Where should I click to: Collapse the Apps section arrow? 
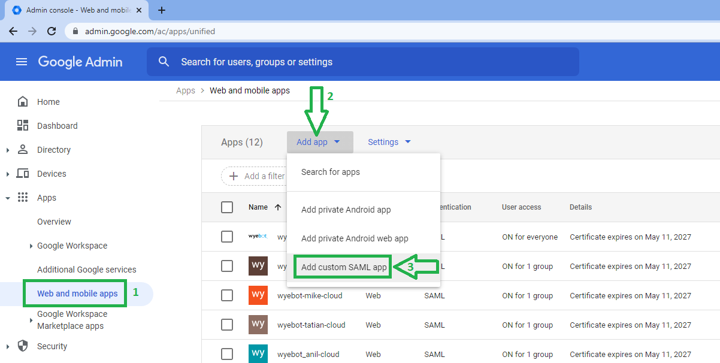tap(8, 198)
